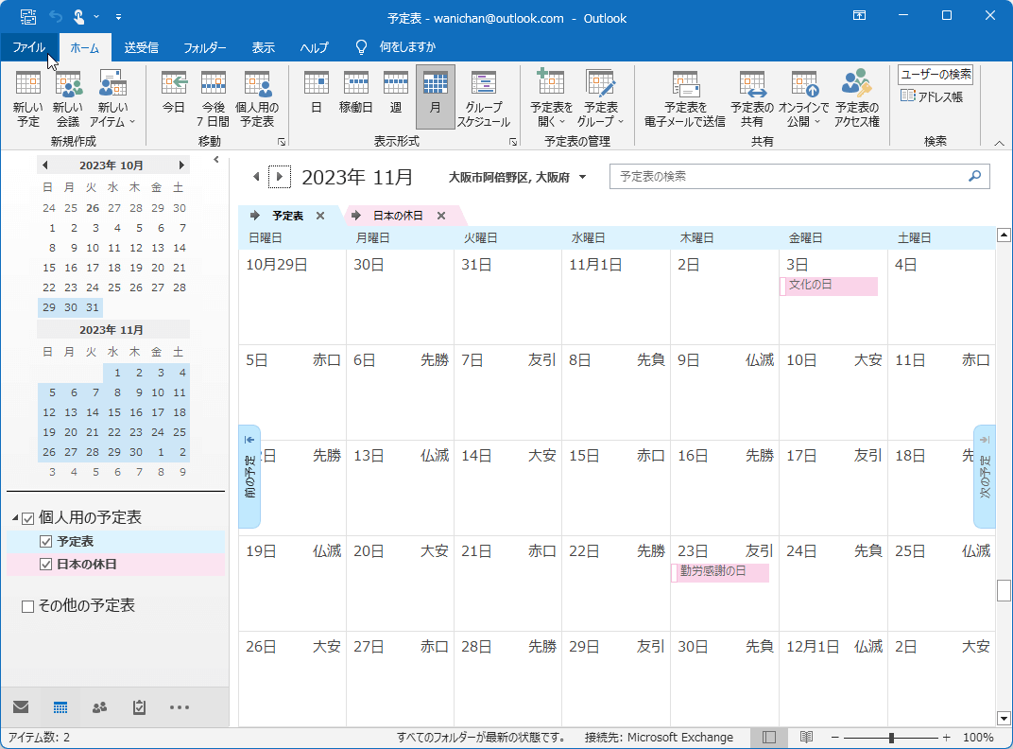Open the フォルダー tab

click(x=205, y=47)
